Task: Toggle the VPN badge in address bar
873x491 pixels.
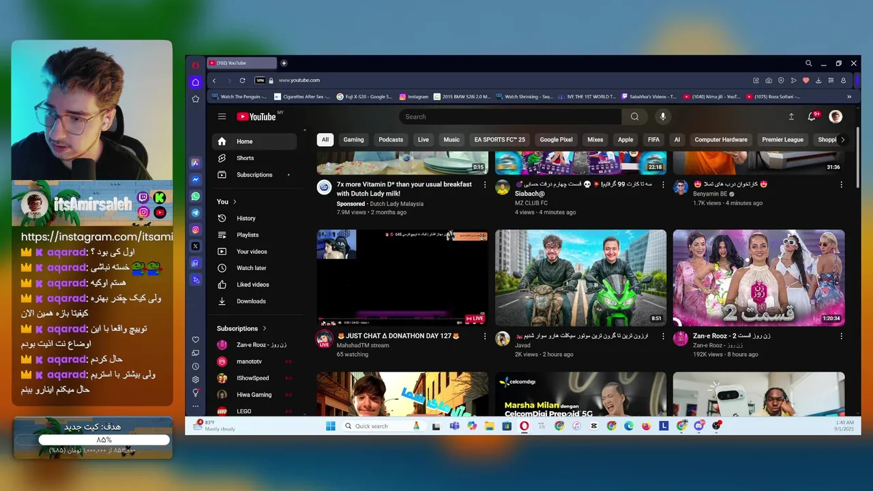Action: click(260, 80)
